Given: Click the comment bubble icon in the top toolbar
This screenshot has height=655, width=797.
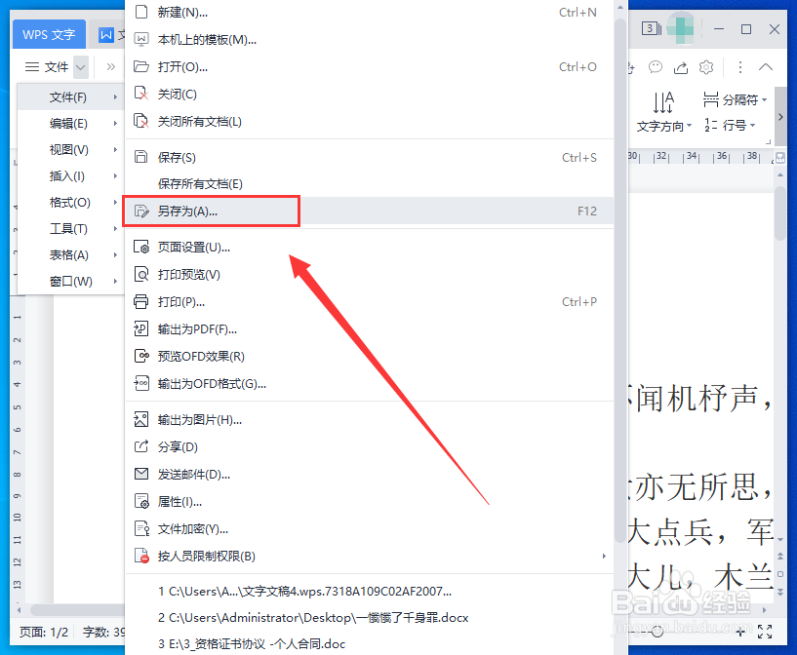Looking at the screenshot, I should [x=655, y=67].
